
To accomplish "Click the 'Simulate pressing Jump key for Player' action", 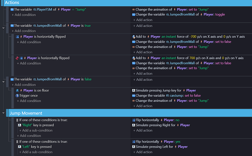I will (164, 90).
